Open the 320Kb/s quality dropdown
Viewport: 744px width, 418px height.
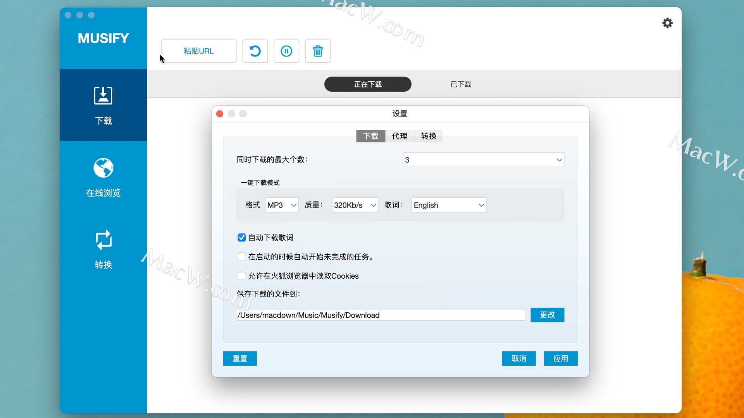pyautogui.click(x=355, y=205)
